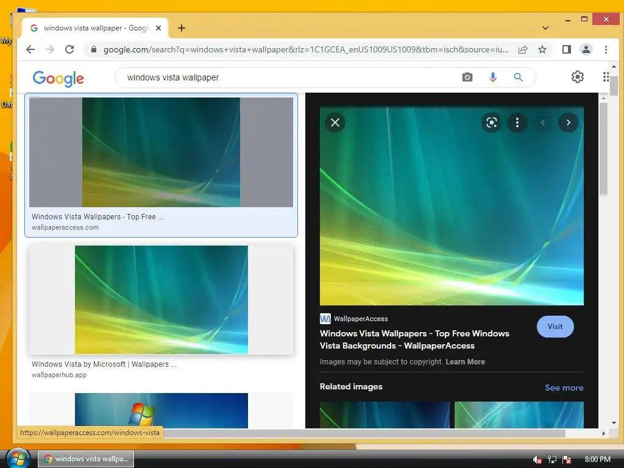Click 'wallpaperhub.app' source text
Screen dimensions: 624x468
[x=59, y=375]
